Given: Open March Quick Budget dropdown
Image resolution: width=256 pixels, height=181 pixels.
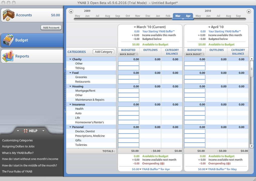Looking at the screenshot, I should 129,54.
